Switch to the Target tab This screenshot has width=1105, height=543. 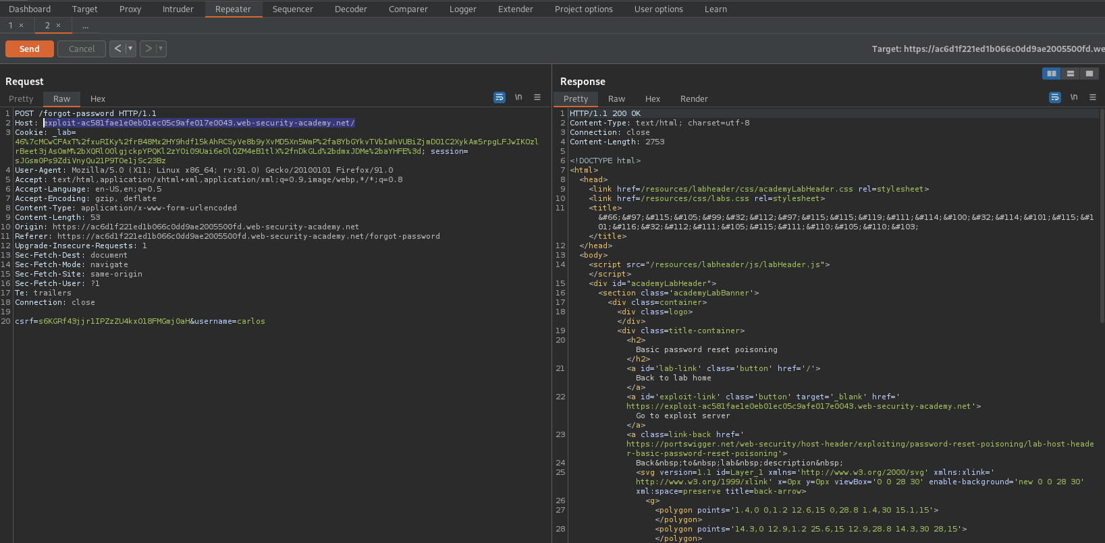point(84,9)
